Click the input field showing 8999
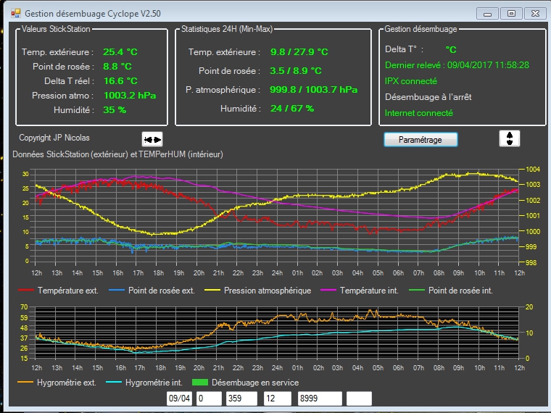This screenshot has width=551, height=413. pyautogui.click(x=320, y=399)
